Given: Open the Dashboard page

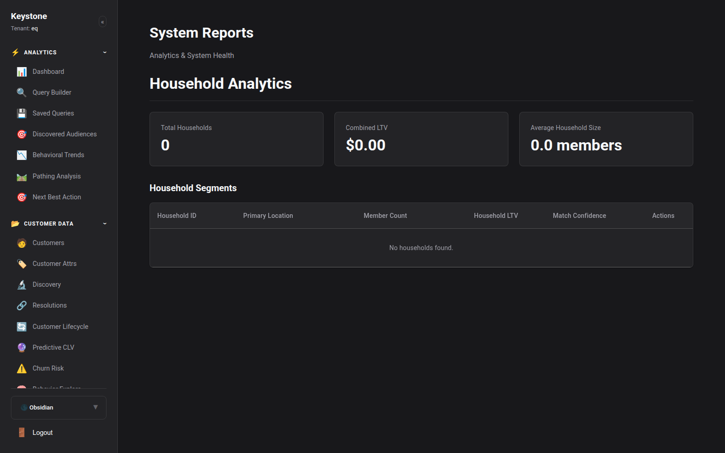Looking at the screenshot, I should pyautogui.click(x=48, y=72).
